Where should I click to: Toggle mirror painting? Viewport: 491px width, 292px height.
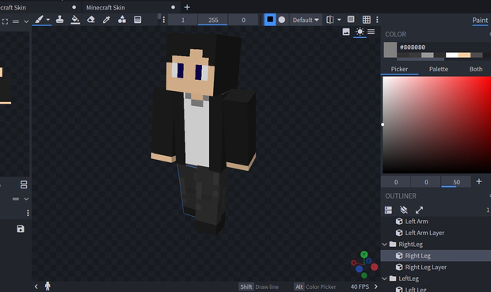point(329,20)
